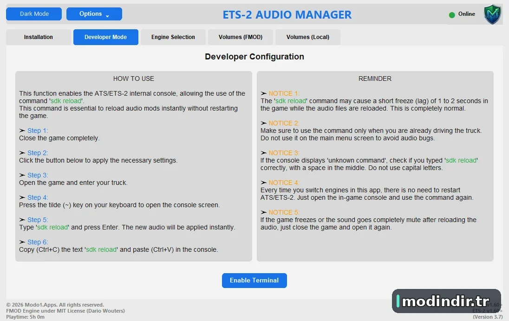
Task: Click the REMINDER heading
Action: coord(375,79)
